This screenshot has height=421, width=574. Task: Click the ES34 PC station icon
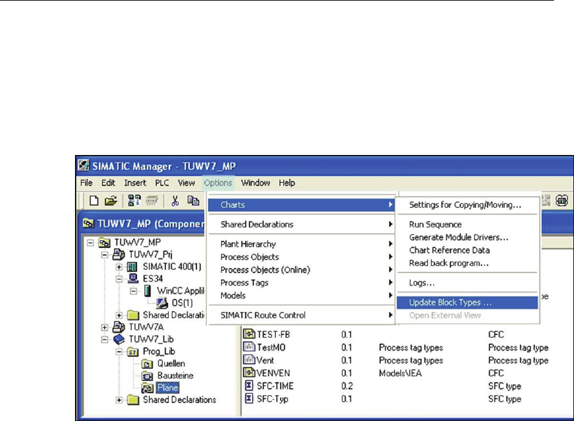[133, 279]
